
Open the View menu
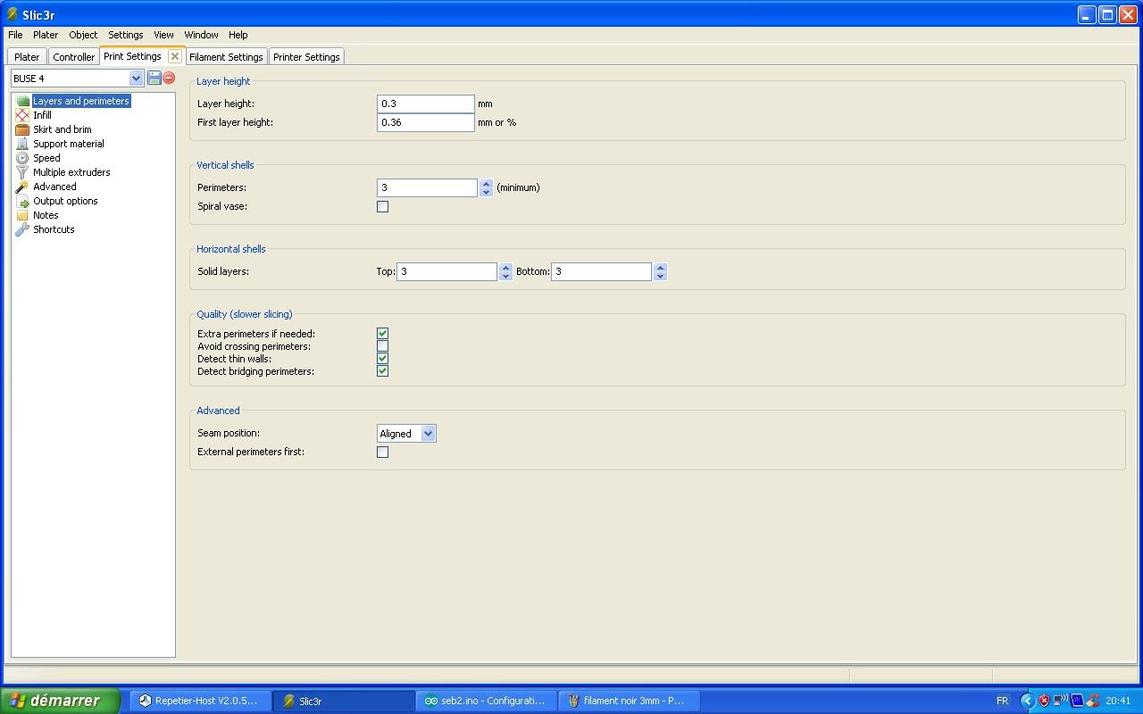click(163, 35)
